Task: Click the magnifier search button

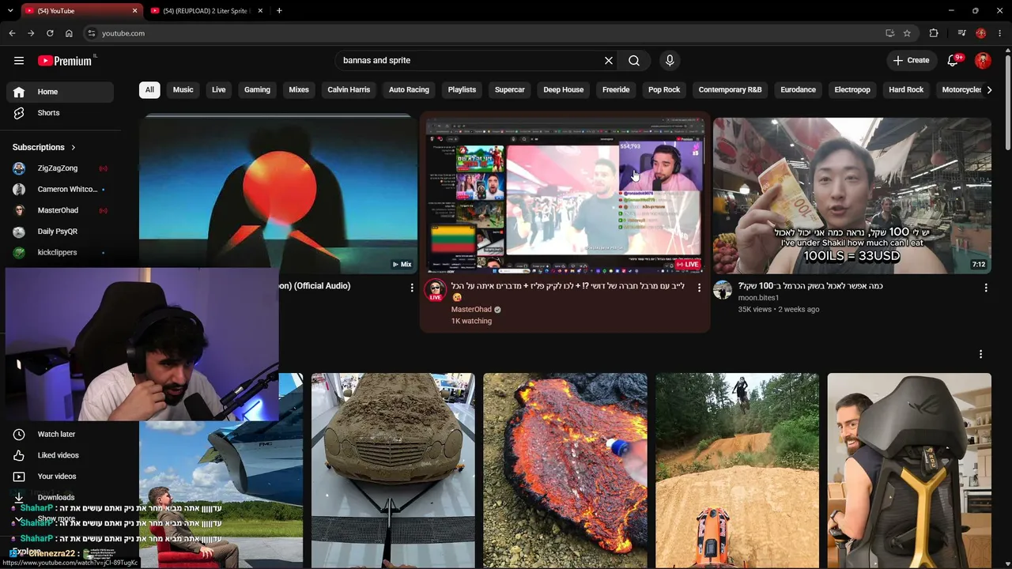Action: [634, 61]
